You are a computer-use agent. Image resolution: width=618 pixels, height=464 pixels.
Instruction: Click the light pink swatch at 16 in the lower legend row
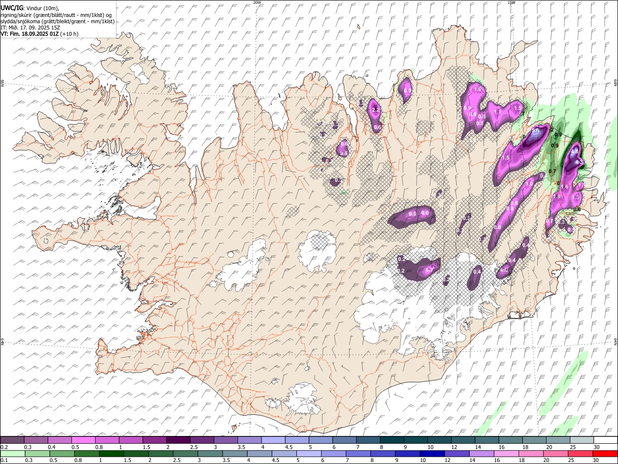pos(506,453)
